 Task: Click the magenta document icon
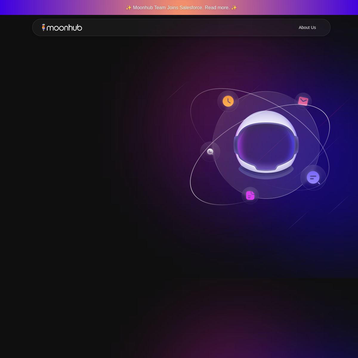tap(250, 195)
